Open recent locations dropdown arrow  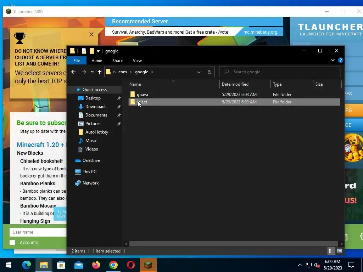tap(92, 72)
